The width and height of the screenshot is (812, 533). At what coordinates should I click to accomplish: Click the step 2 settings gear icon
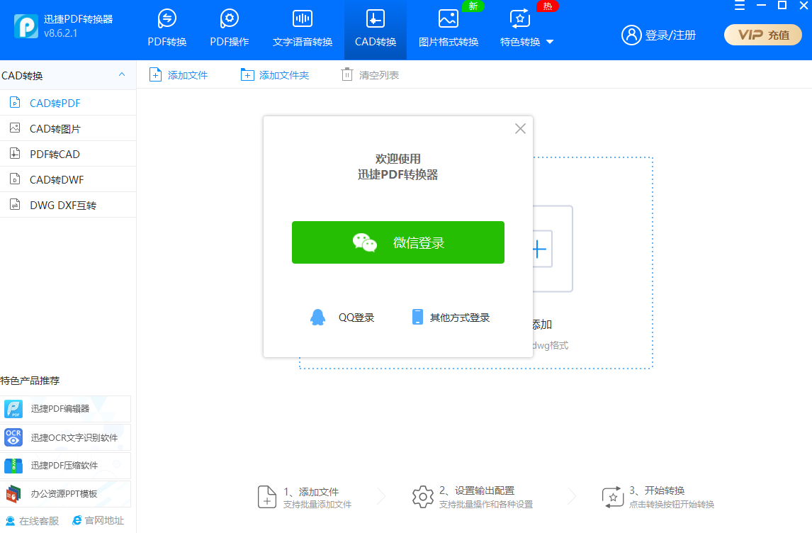pos(422,497)
